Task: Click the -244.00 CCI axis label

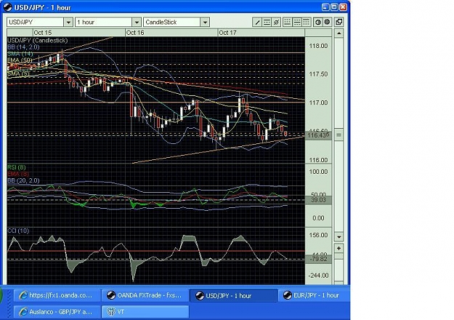Action: [318, 276]
